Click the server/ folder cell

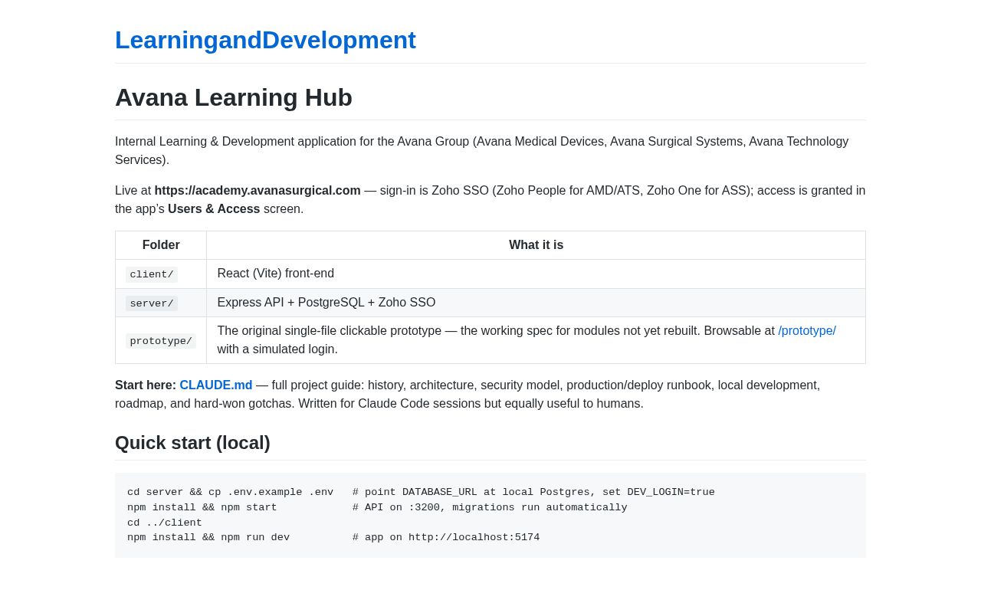161,303
